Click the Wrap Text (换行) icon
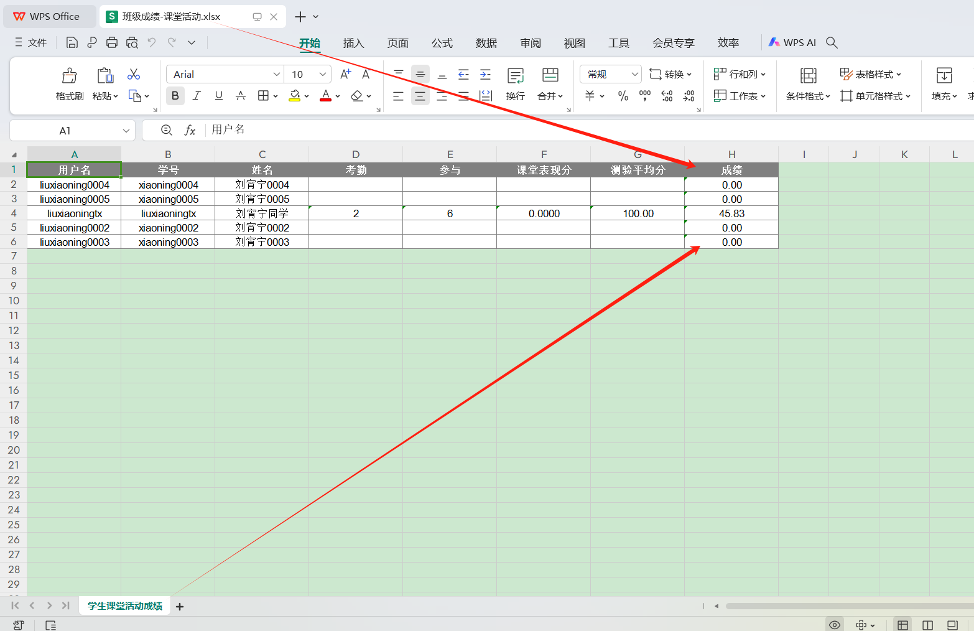 [515, 76]
